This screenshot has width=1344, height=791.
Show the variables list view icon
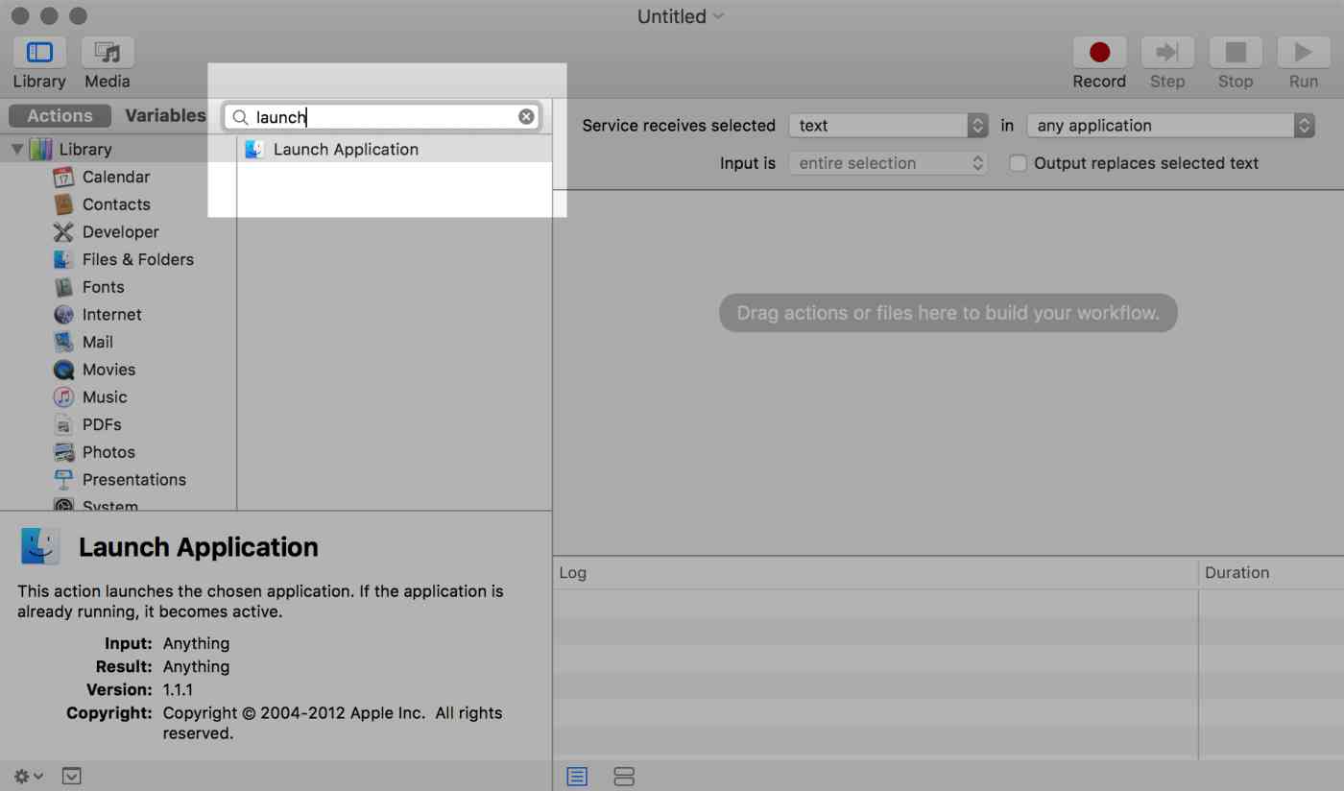(624, 777)
